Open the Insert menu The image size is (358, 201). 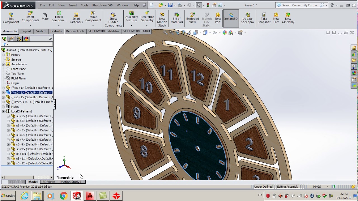pyautogui.click(x=73, y=5)
